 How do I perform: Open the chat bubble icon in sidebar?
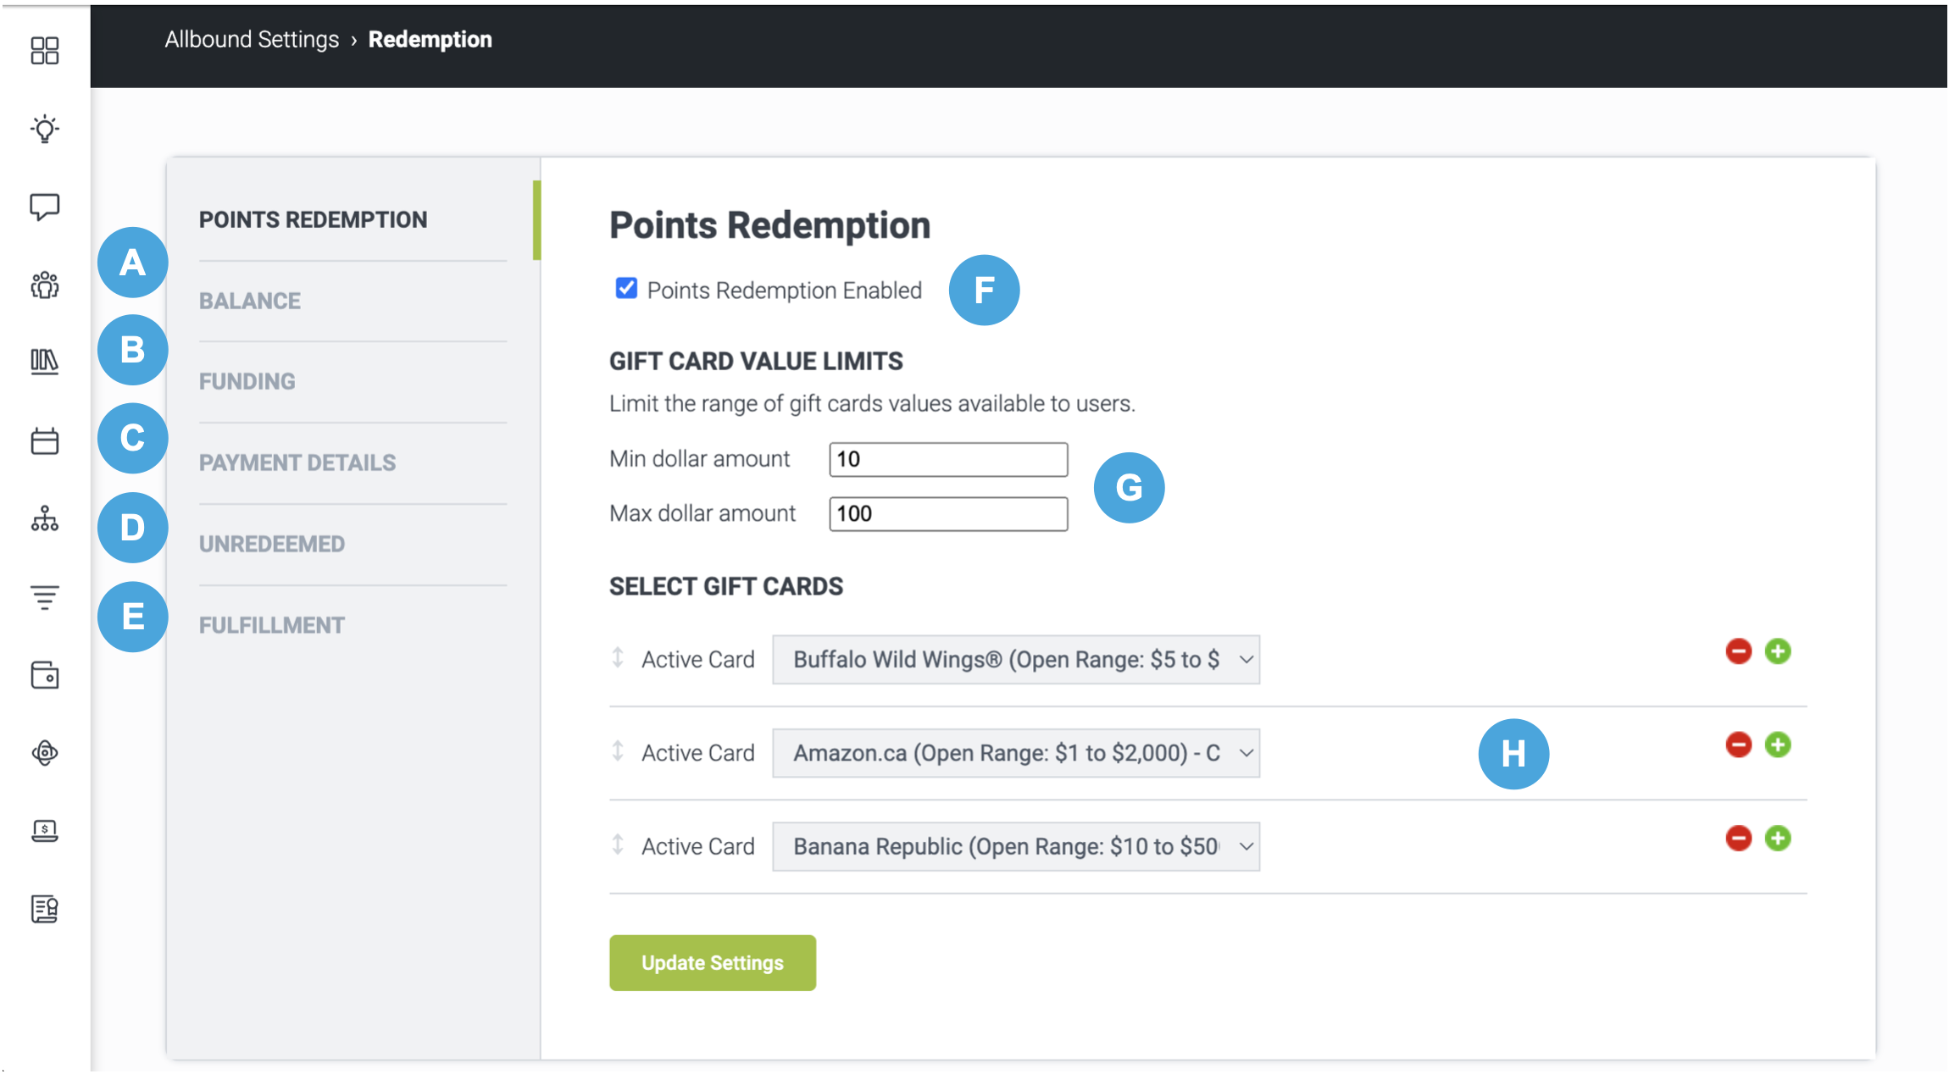[45, 207]
